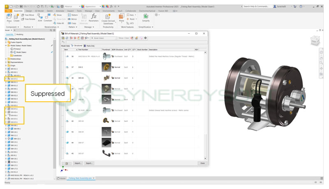The width and height of the screenshot is (329, 189).
Task: Click the Import... button
Action: point(78,163)
